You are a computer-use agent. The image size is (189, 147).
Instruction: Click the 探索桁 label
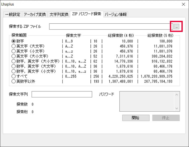point(22,112)
